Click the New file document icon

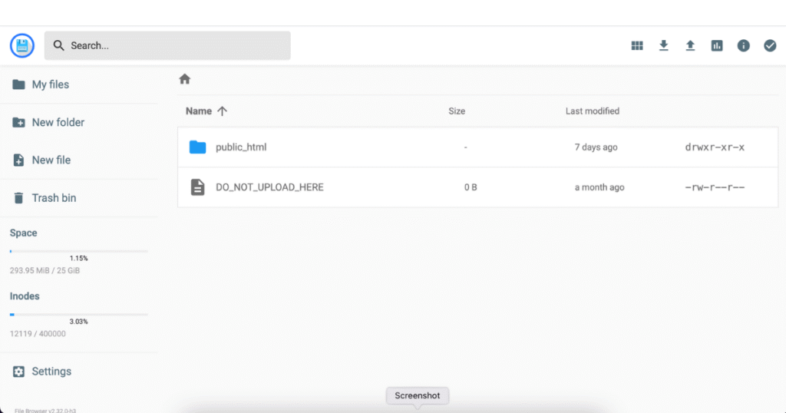pyautogui.click(x=18, y=160)
